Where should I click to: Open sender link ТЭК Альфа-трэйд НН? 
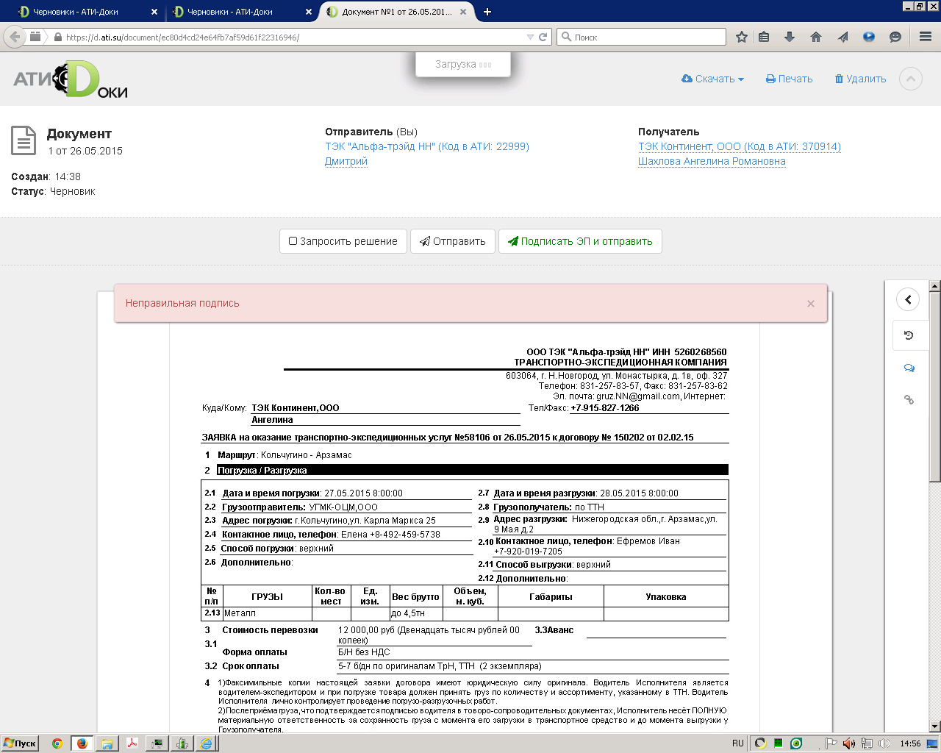427,146
